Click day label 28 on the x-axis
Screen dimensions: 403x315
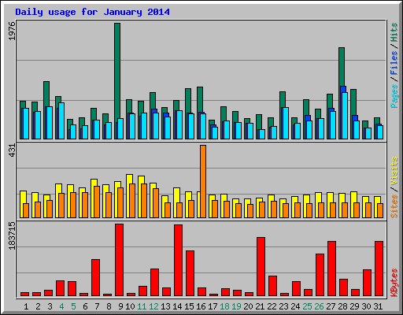coord(342,306)
